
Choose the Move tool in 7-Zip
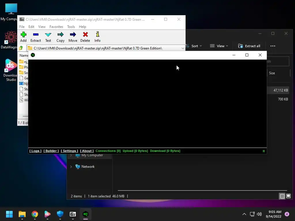73,37
